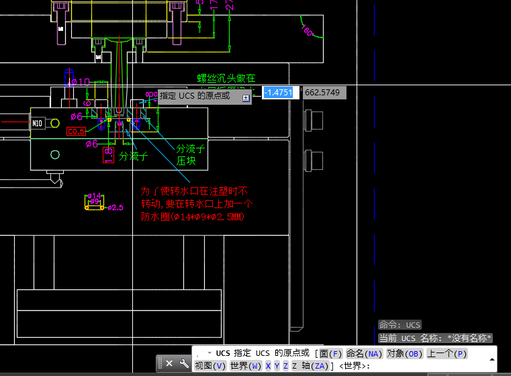This screenshot has height=376, width=511.
Task: Select the cyan circle on lower plate
Action: tap(55, 155)
